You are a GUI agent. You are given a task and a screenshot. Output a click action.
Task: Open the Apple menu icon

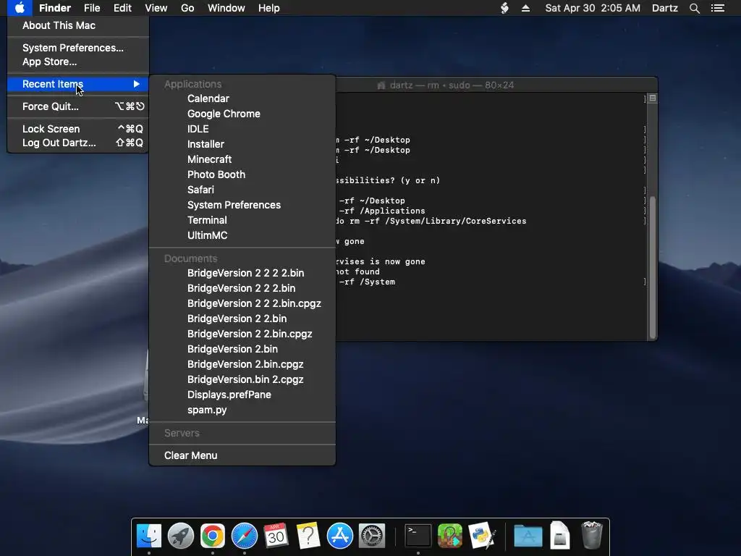(x=20, y=8)
